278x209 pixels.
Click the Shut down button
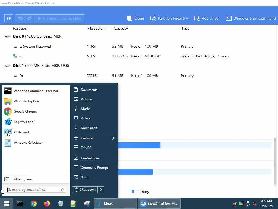coord(85,190)
